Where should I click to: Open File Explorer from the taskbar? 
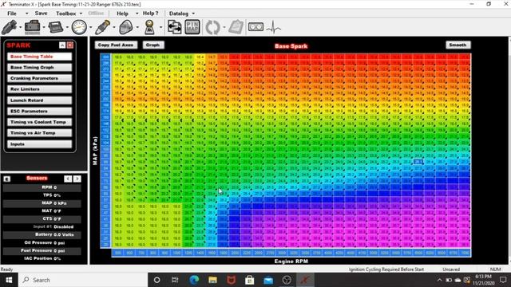(x=212, y=280)
